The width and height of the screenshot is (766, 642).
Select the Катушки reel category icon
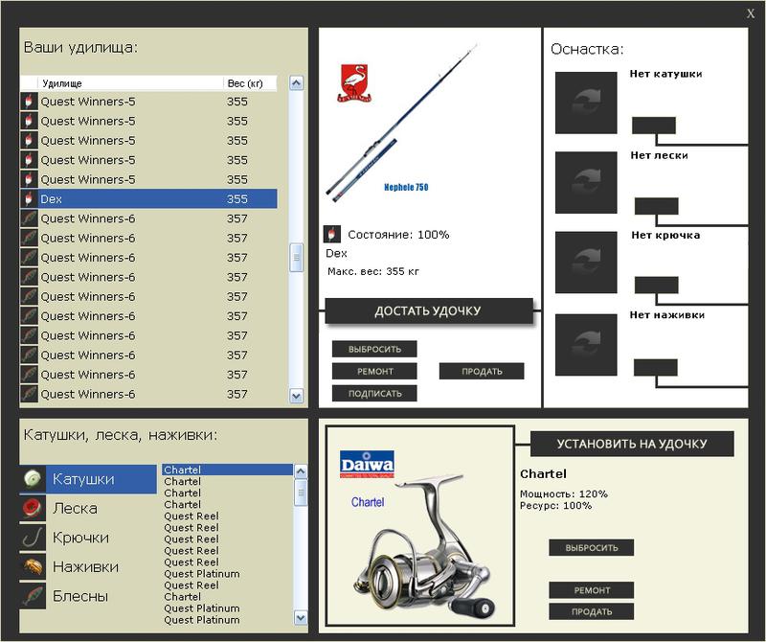[x=33, y=479]
